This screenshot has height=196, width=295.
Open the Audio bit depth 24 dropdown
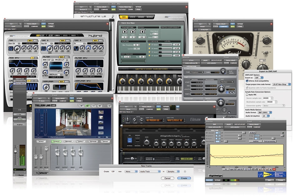click(x=266, y=116)
